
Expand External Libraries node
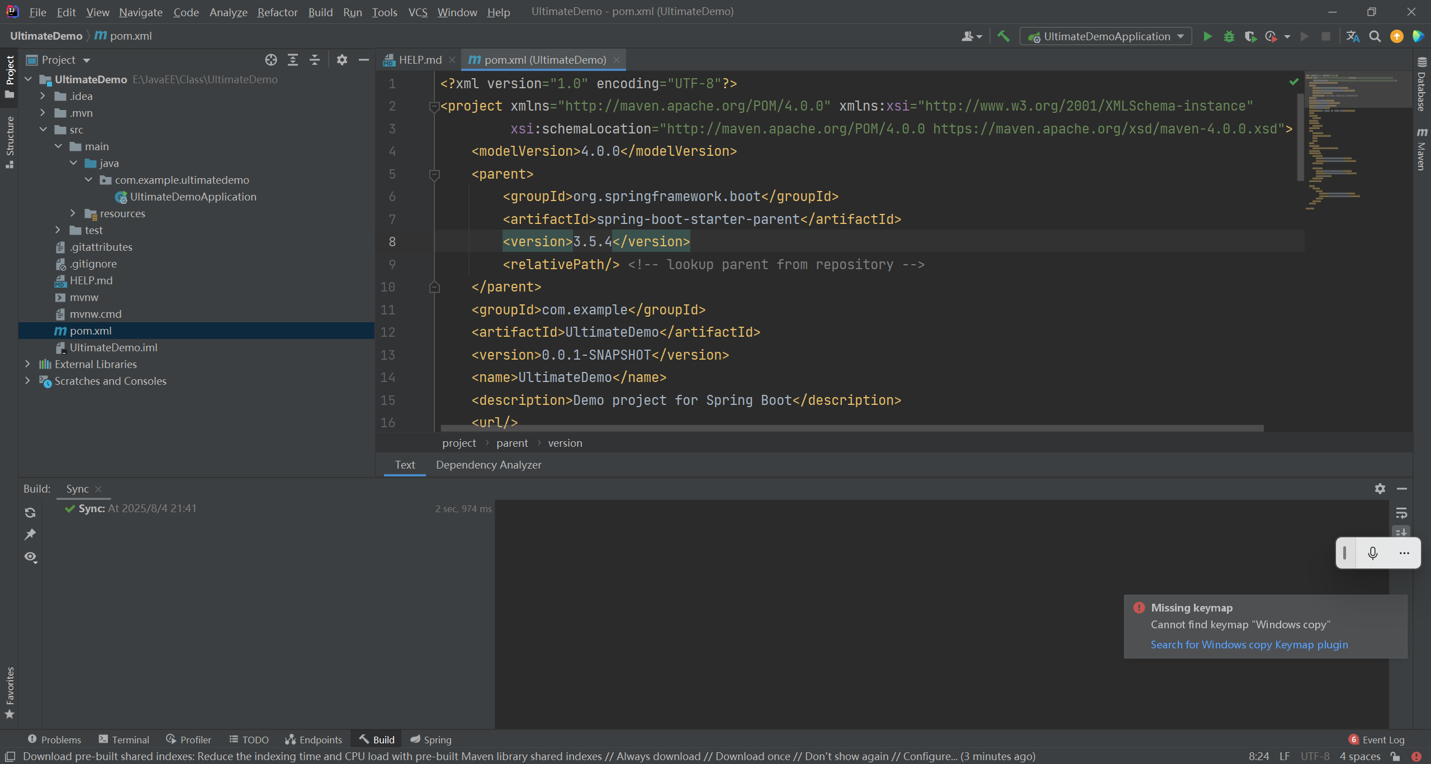pyautogui.click(x=28, y=364)
